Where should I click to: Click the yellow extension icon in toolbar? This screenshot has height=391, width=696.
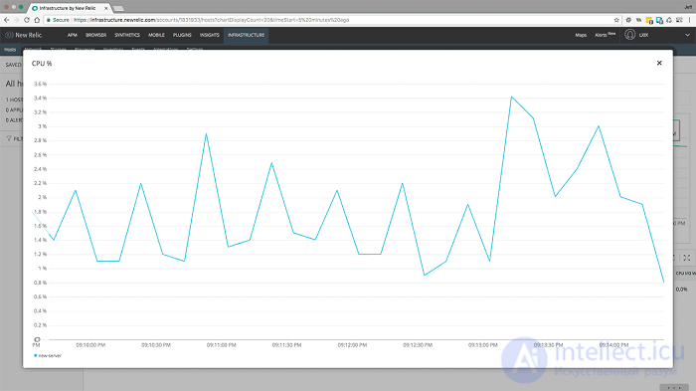click(649, 20)
